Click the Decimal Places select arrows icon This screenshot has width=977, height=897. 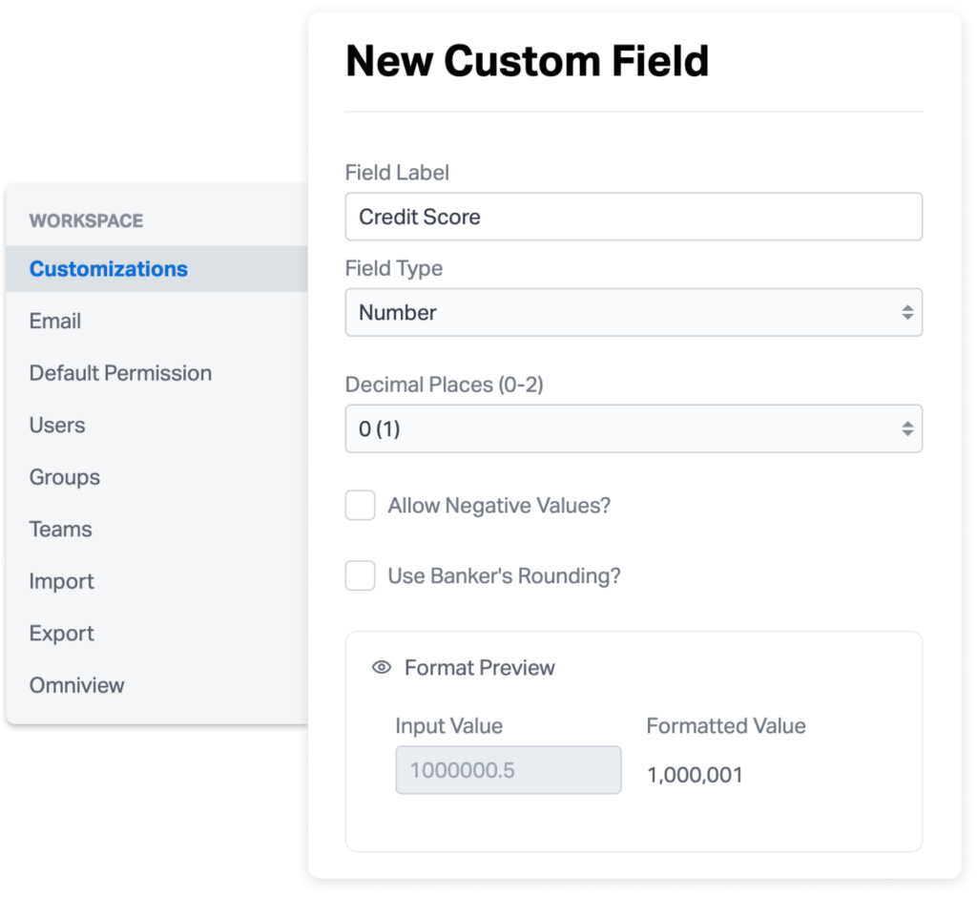[x=907, y=428]
